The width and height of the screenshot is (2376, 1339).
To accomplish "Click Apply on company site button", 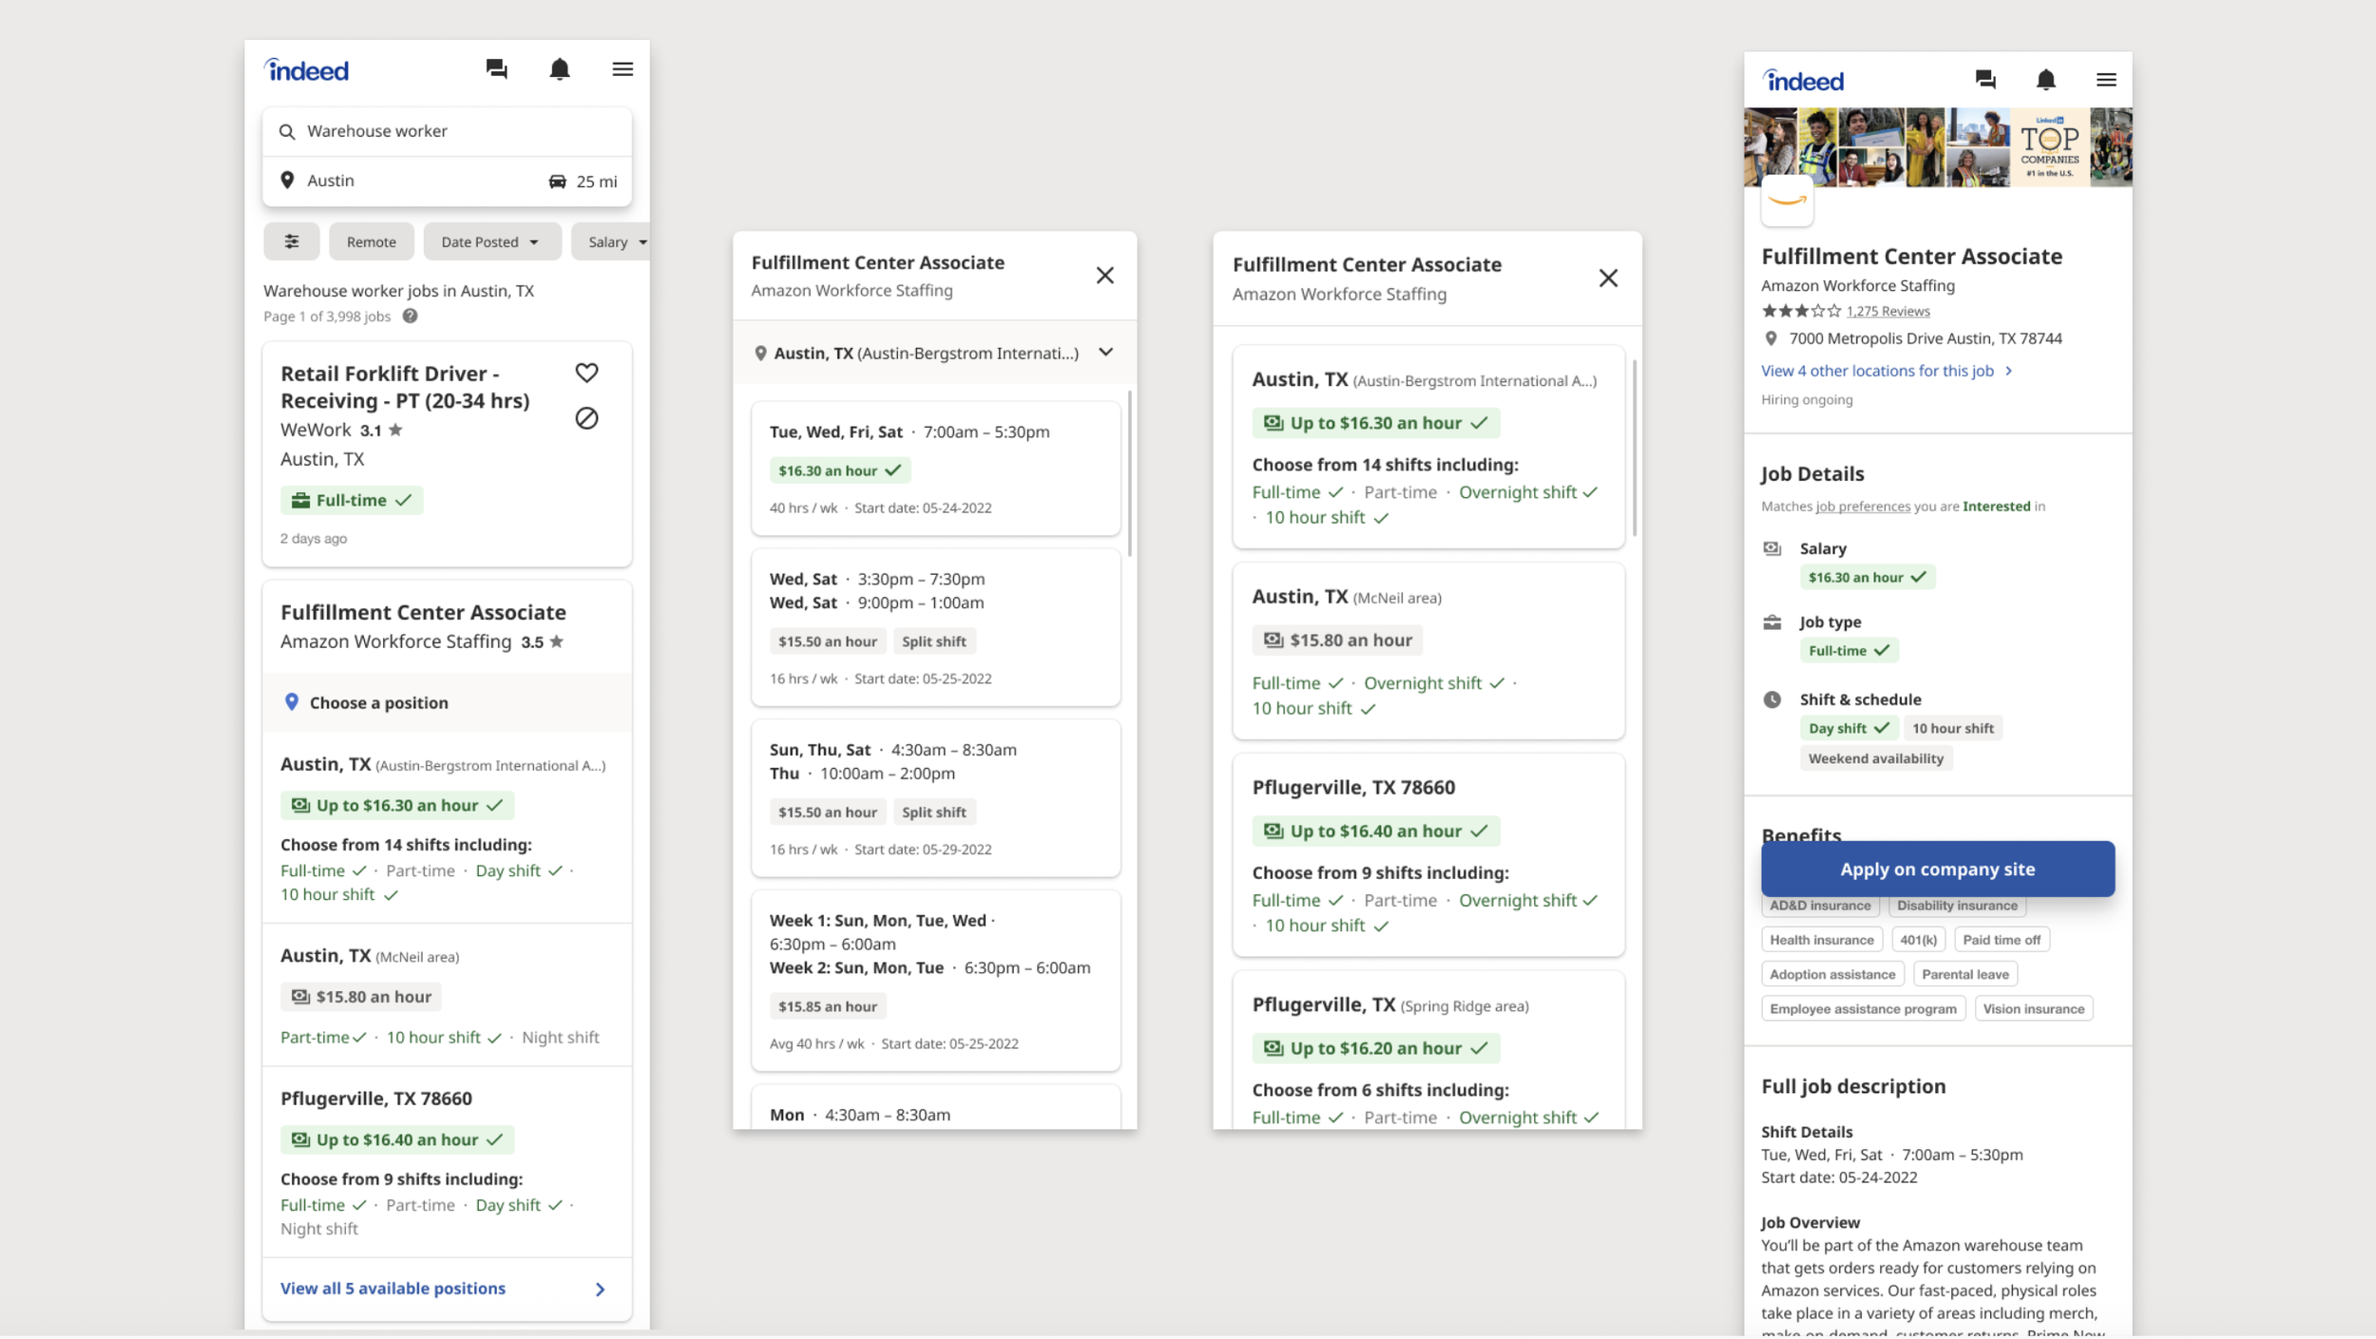I will pyautogui.click(x=1938, y=869).
